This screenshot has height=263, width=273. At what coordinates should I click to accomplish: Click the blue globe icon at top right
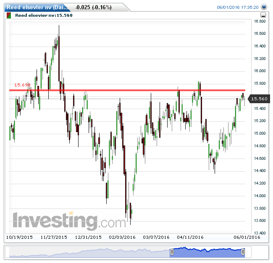[x=264, y=7]
